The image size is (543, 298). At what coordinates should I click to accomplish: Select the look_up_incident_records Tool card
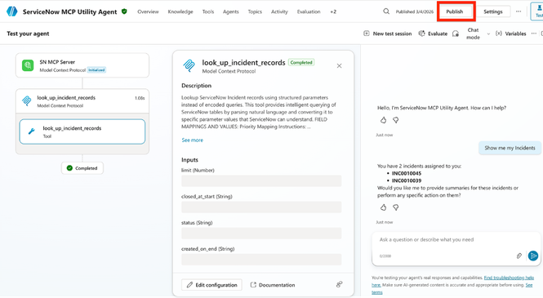coord(82,131)
